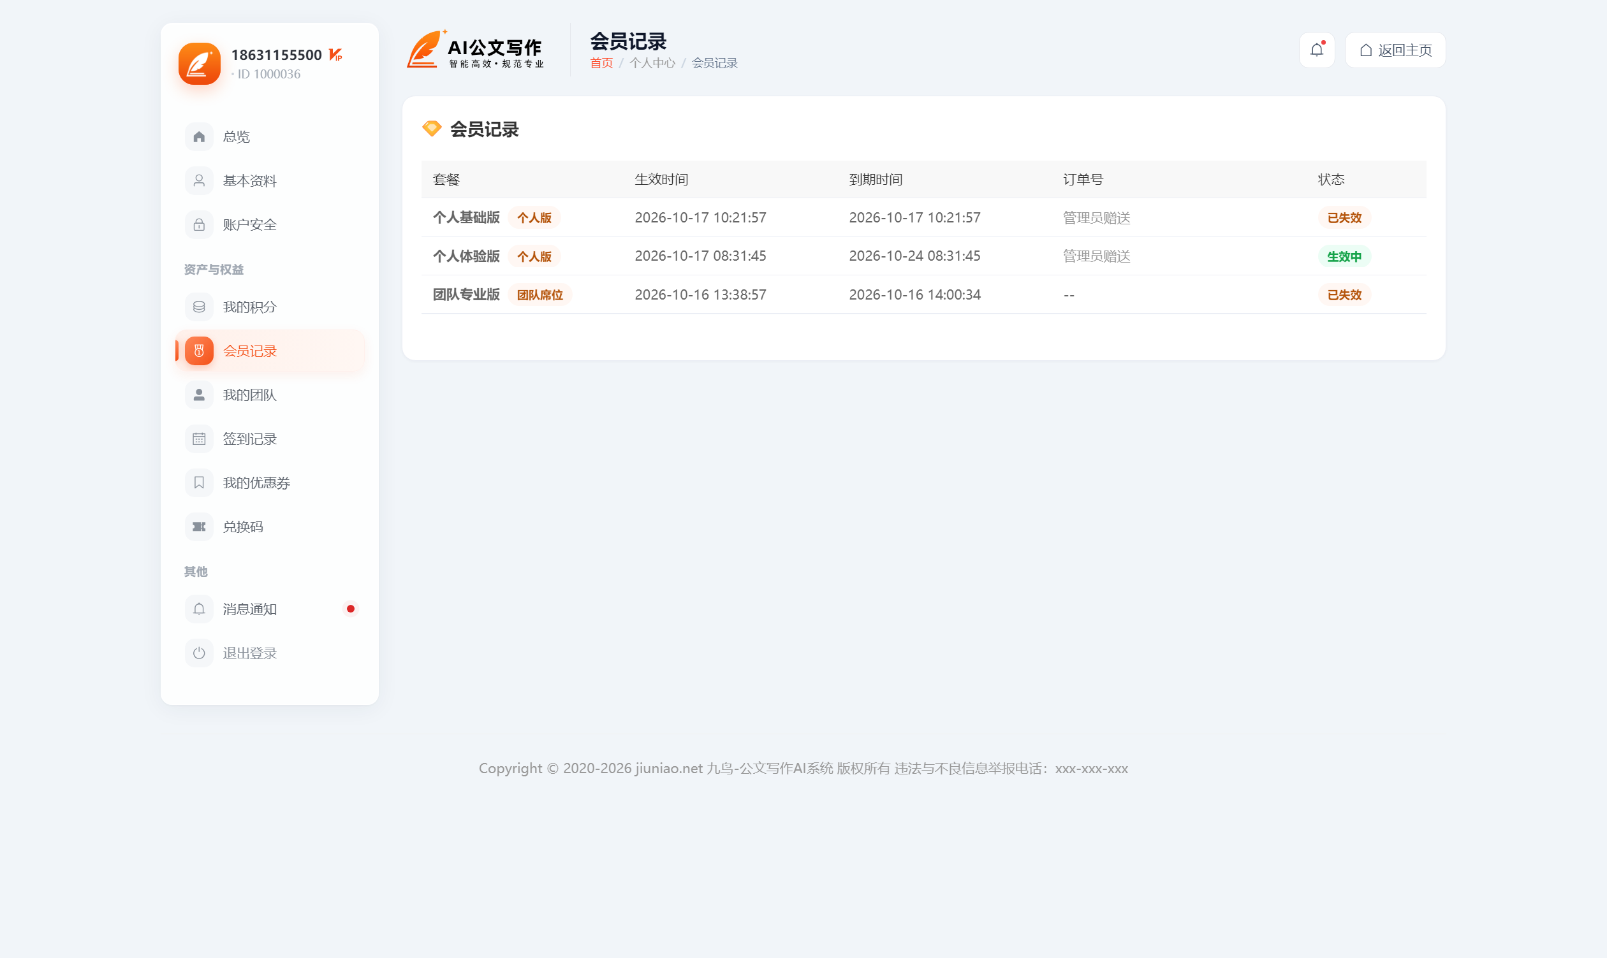
Task: Click the home icon next to 总览
Action: (199, 137)
